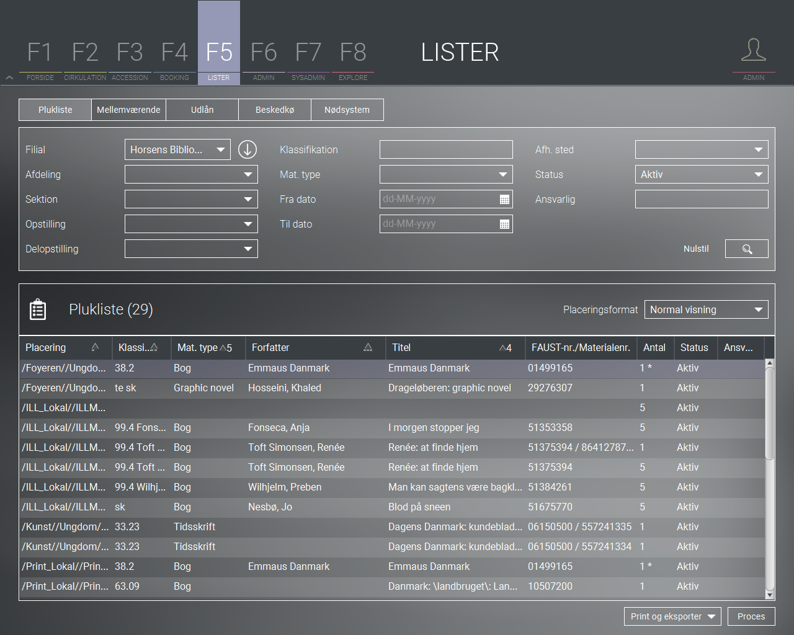Switch to the Nødsystem tab

[x=347, y=110]
